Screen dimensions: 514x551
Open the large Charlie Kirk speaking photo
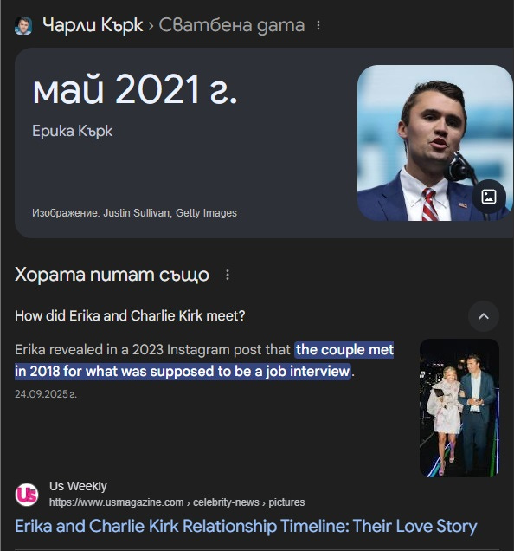tap(435, 143)
